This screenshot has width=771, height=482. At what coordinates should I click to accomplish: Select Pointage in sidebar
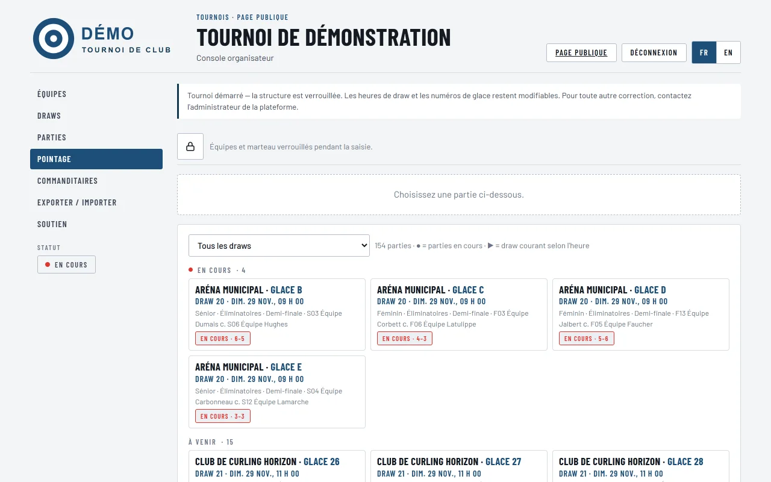pos(96,159)
